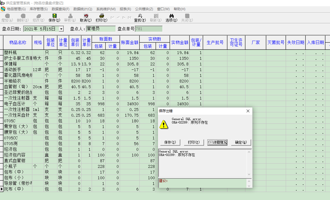The width and height of the screenshot is (330, 200).
Task: Click the row selector arrow beside 托布（中）
Action: [2, 189]
